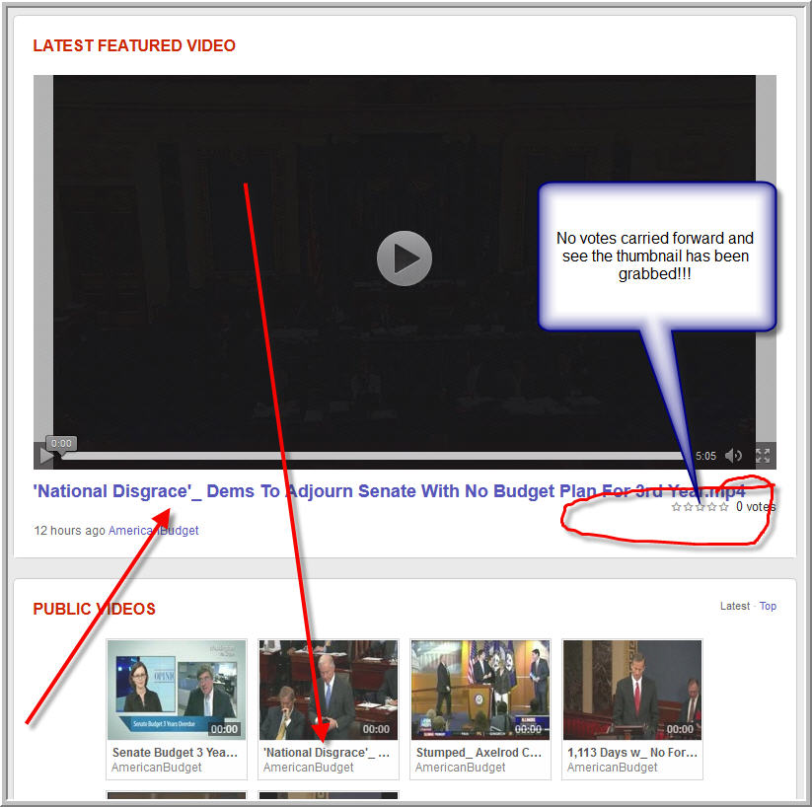
Task: Open AmericanBudget under Senate Budget video
Action: 157,768
